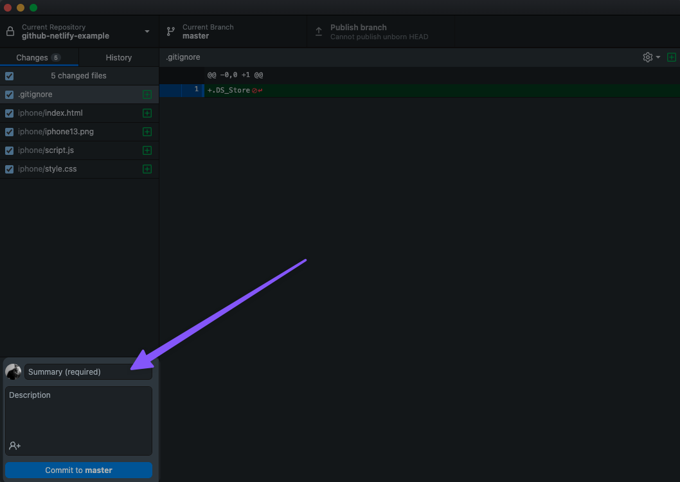This screenshot has width=680, height=482.
Task: Click the add co-authors icon
Action: [x=15, y=445]
